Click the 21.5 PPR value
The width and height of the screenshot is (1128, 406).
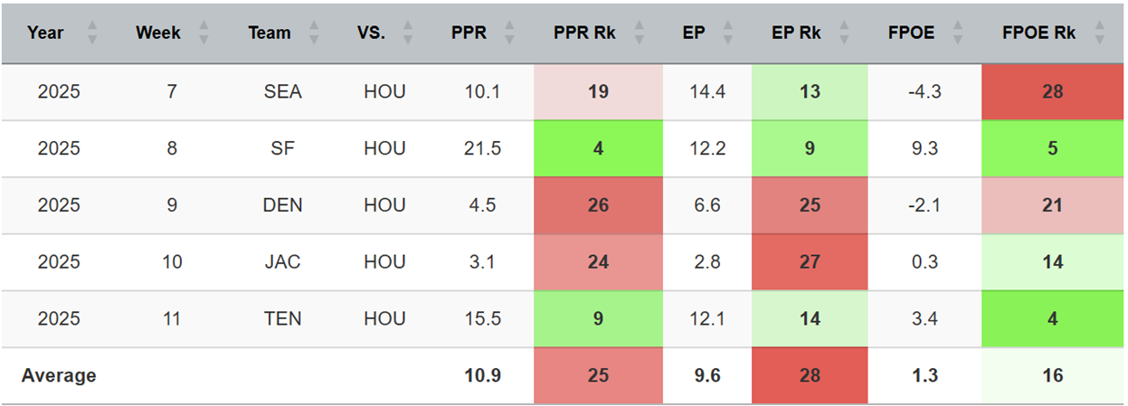pyautogui.click(x=482, y=148)
